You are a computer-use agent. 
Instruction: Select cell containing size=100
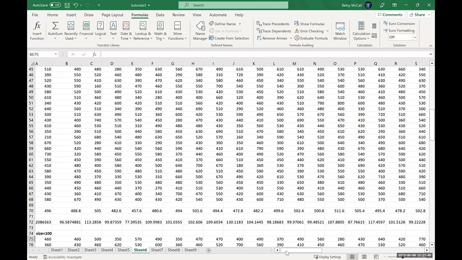(44, 233)
